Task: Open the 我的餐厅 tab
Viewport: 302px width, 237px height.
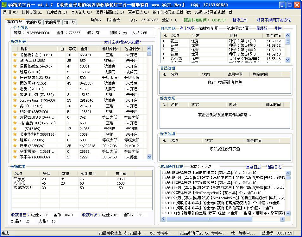Action: coord(53,22)
